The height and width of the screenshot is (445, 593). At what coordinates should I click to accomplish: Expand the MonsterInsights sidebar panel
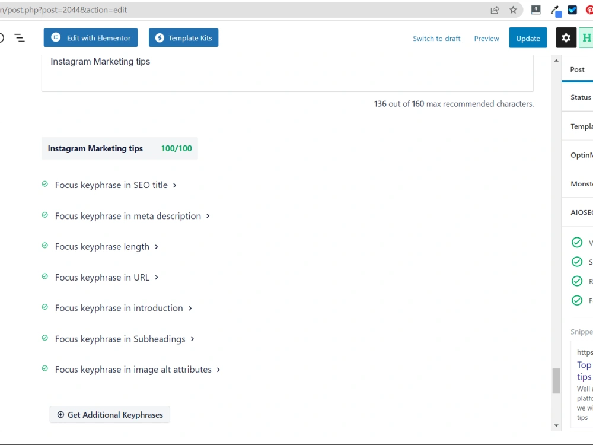(578, 183)
